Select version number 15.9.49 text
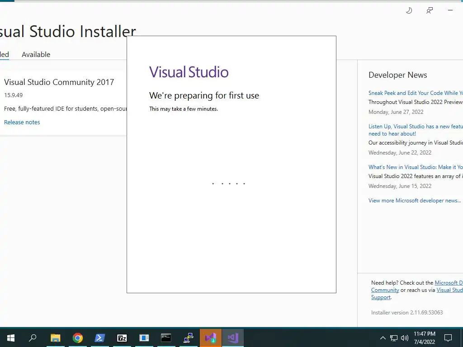The image size is (463, 347). click(x=13, y=95)
